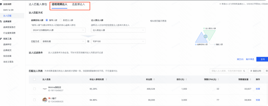Sort by 粉丝数 column arrows

coord(154,79)
